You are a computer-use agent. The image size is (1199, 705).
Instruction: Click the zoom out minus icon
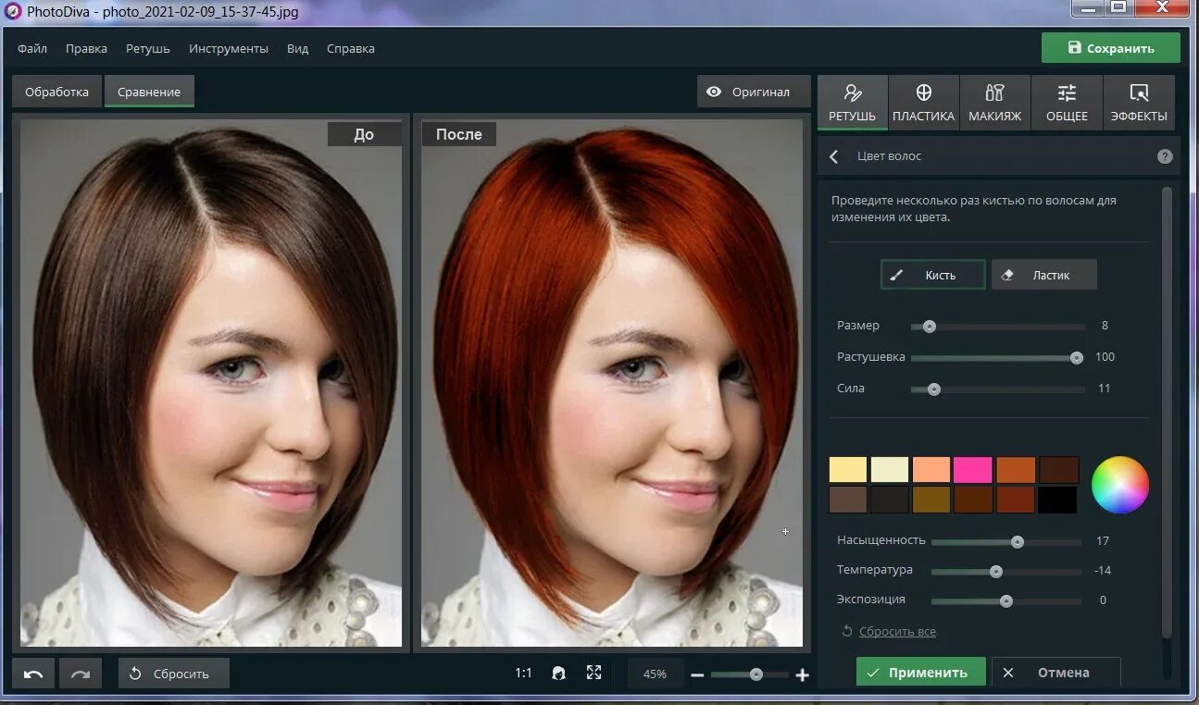pos(697,675)
